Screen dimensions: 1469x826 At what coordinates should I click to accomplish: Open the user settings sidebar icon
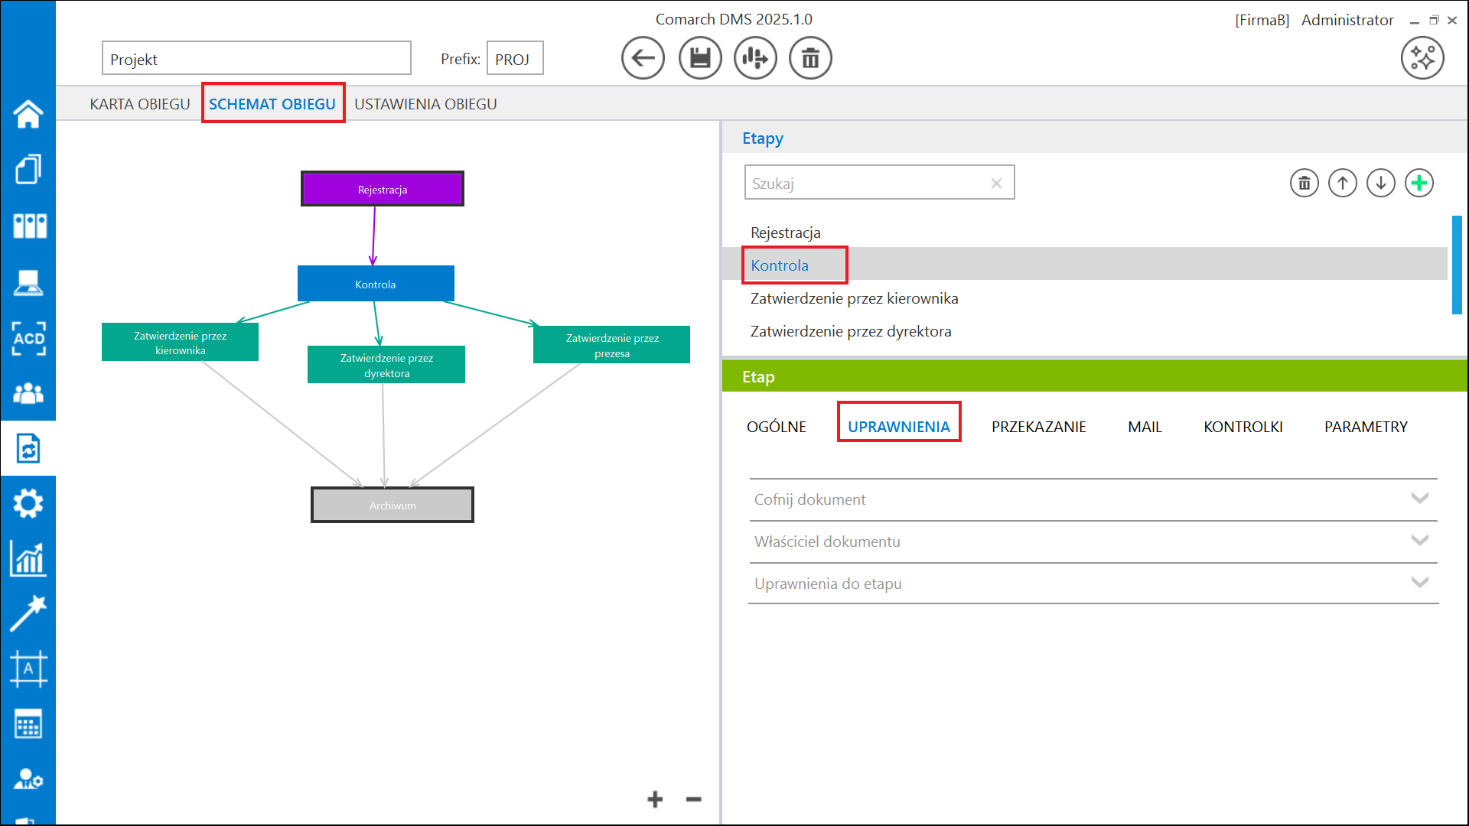[28, 779]
